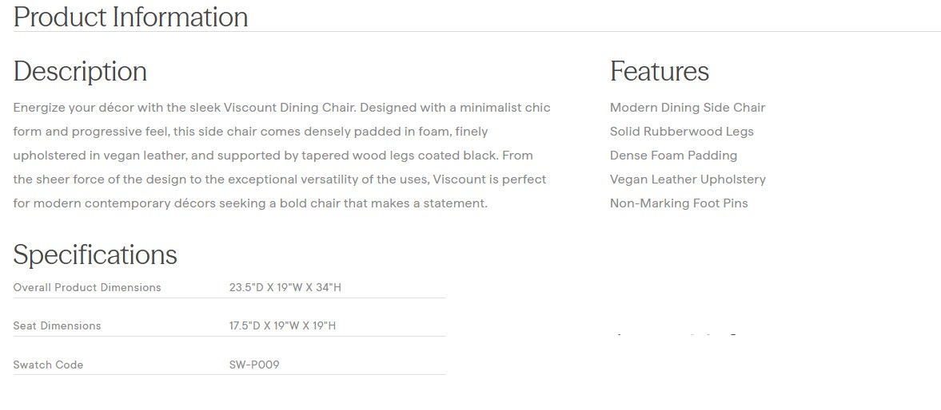Click the description line starting 'form and progressive feel'

(x=249, y=132)
